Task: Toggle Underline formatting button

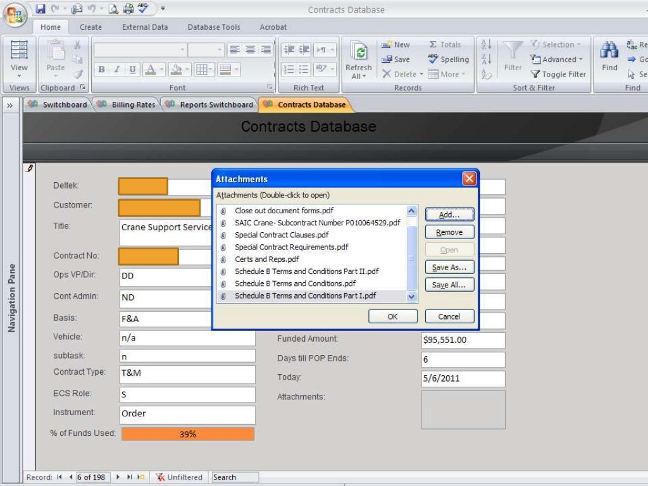Action: click(132, 70)
